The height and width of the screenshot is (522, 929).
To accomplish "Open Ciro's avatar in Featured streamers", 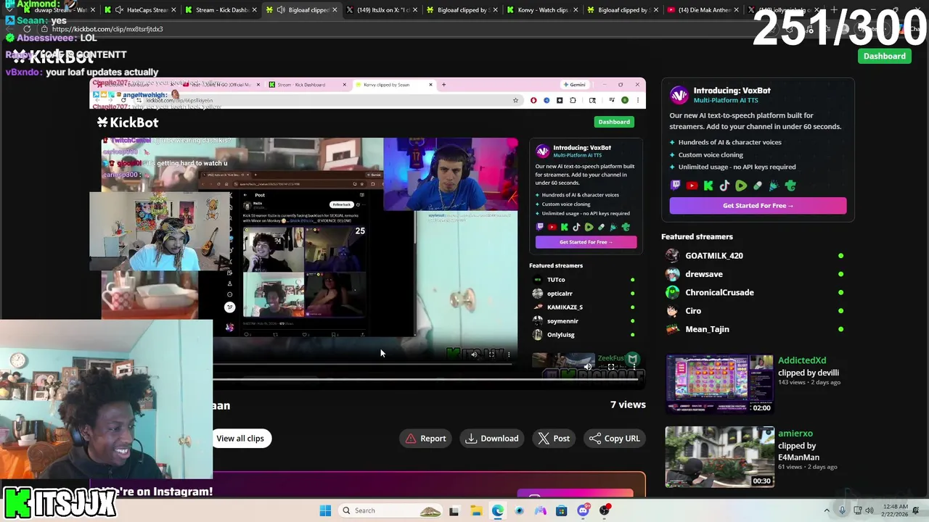I will click(x=673, y=310).
